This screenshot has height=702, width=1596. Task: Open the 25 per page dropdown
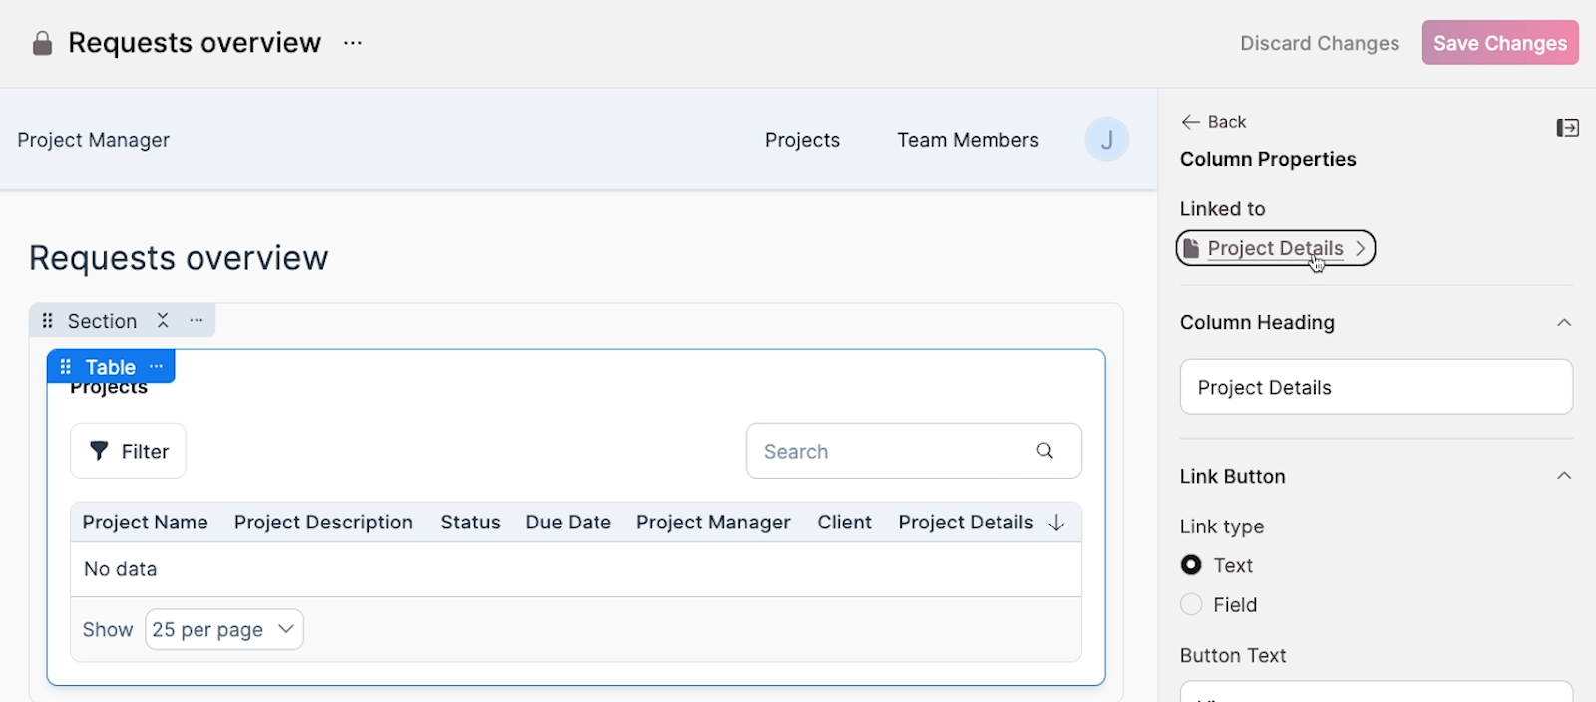pos(224,629)
